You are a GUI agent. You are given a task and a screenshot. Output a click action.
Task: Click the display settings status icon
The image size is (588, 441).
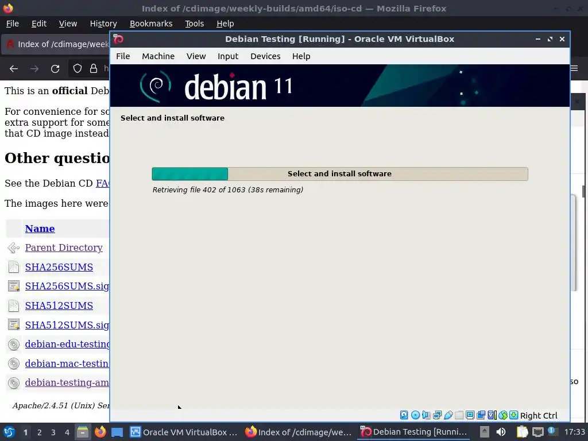click(470, 415)
